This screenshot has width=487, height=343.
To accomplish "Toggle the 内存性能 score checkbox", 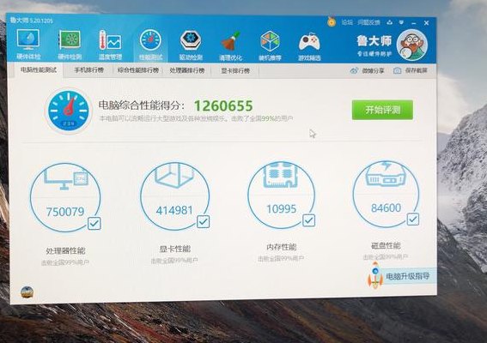I will click(x=308, y=220).
